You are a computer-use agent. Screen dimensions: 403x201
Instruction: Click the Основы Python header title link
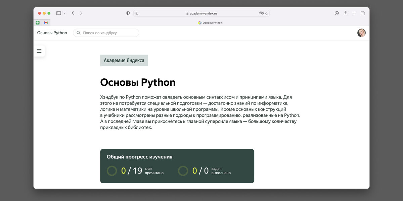click(52, 33)
